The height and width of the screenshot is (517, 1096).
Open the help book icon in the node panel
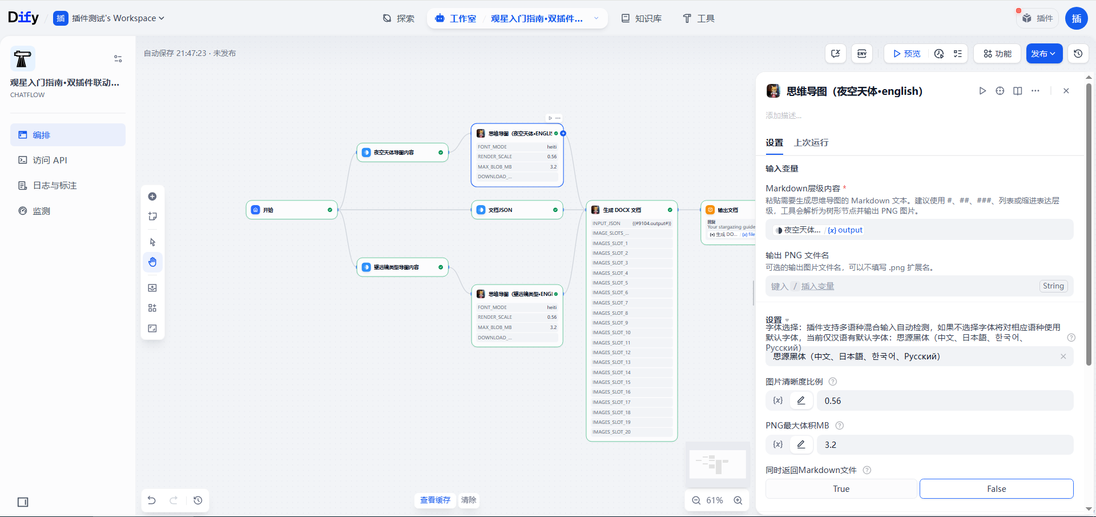tap(1018, 91)
